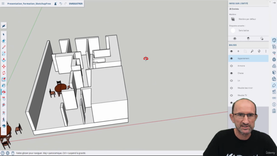The image size is (277, 156).
Task: Select the Position Camera tool
Action: [x=4, y=113]
